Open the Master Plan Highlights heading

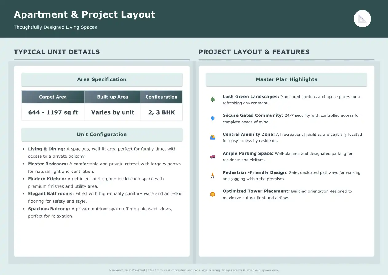pyautogui.click(x=286, y=79)
